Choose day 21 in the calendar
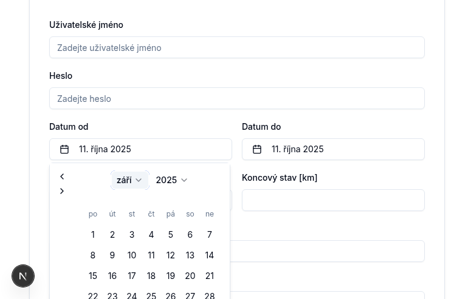Image resolution: width=474 pixels, height=299 pixels. point(210,276)
